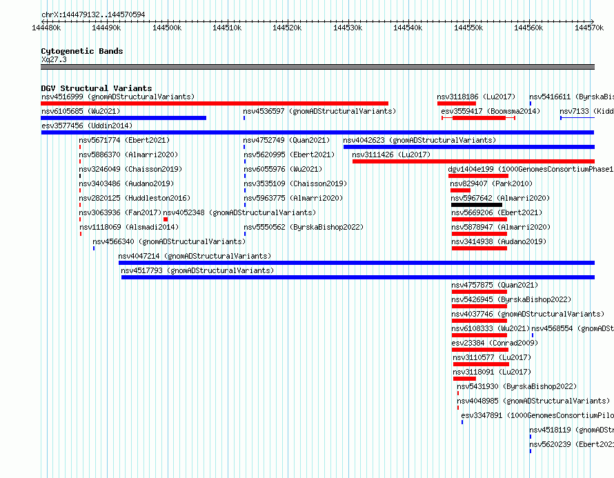The image size is (614, 478).
Task: Click the short red nsv829407 bar
Action: coord(461,190)
